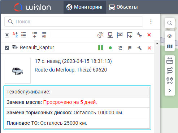This screenshot has height=133, width=178.
Task: Click the show All units icon
Action: pyautogui.click(x=44, y=35)
